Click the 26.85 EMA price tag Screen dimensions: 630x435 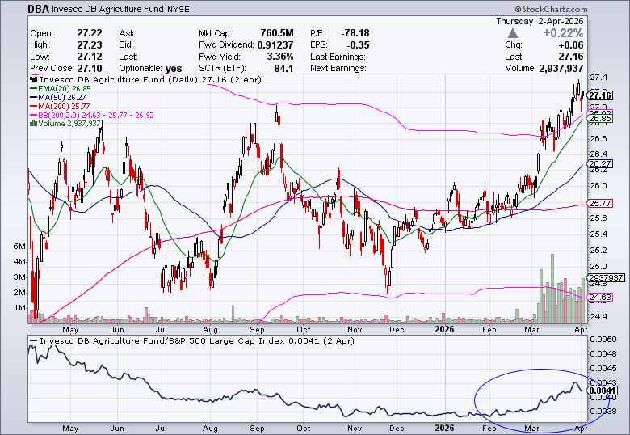(x=600, y=118)
